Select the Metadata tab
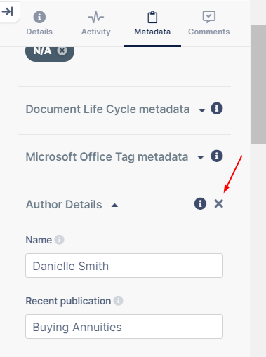 pos(152,23)
